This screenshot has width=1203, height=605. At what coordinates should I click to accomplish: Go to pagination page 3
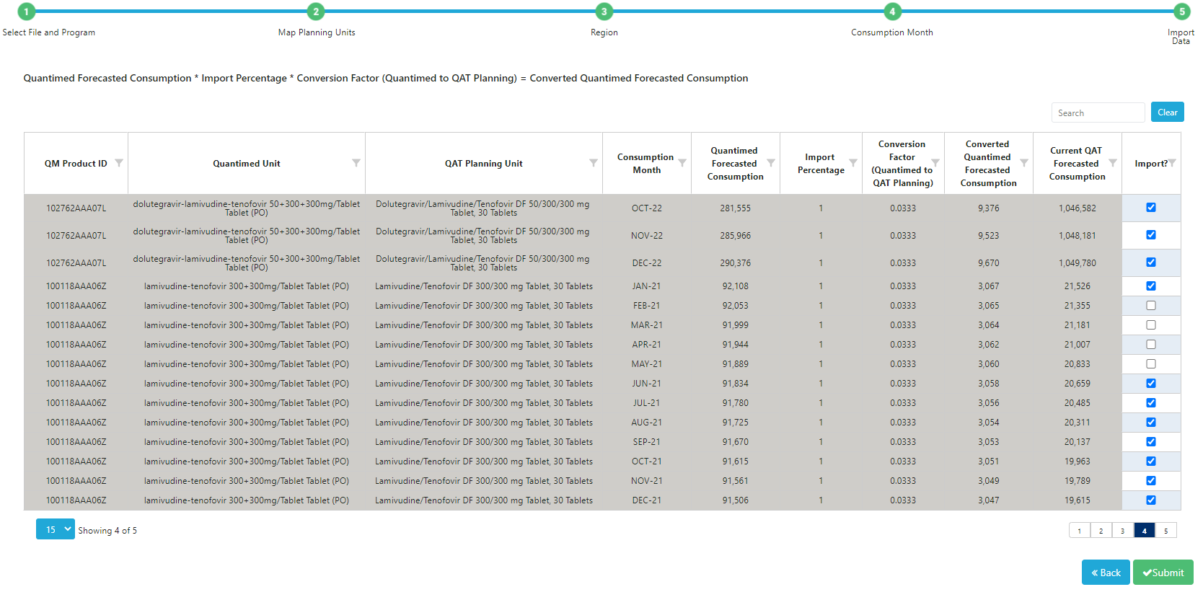pos(1123,531)
